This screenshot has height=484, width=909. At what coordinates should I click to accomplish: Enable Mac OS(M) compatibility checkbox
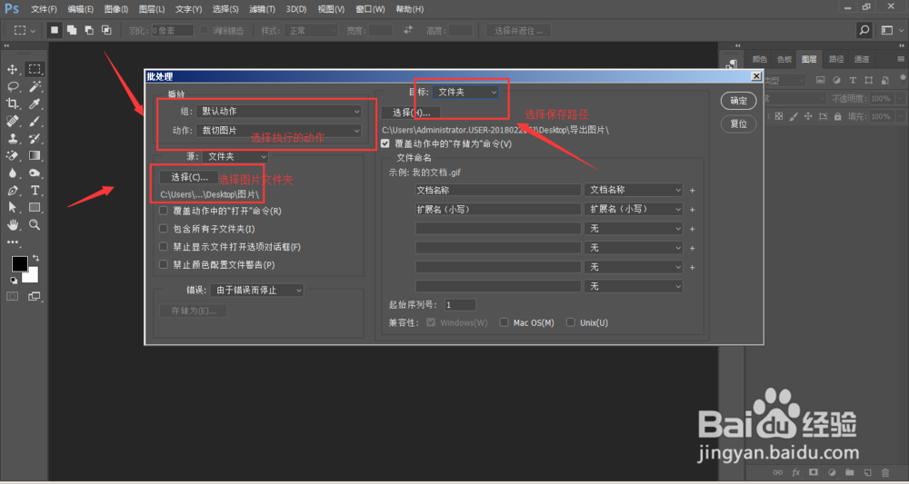504,322
